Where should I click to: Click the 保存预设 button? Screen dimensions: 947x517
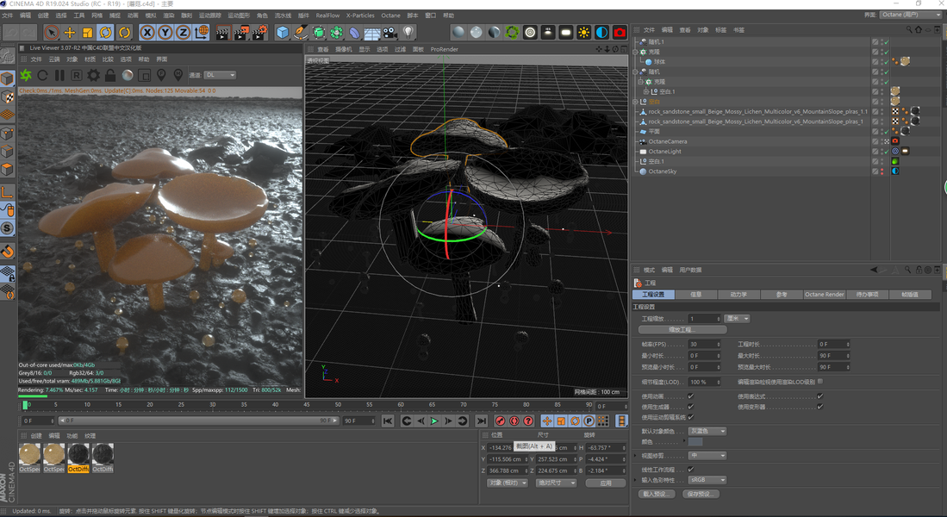click(701, 494)
